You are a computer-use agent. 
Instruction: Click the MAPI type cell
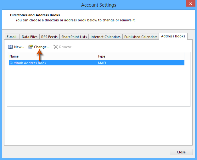103,63
